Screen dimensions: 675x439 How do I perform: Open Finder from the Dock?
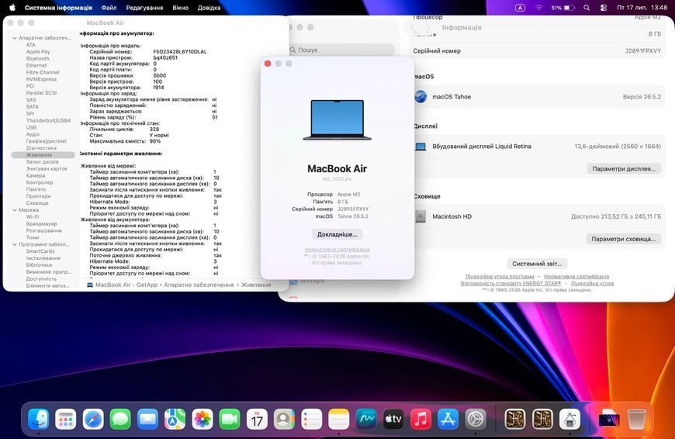[x=38, y=418]
